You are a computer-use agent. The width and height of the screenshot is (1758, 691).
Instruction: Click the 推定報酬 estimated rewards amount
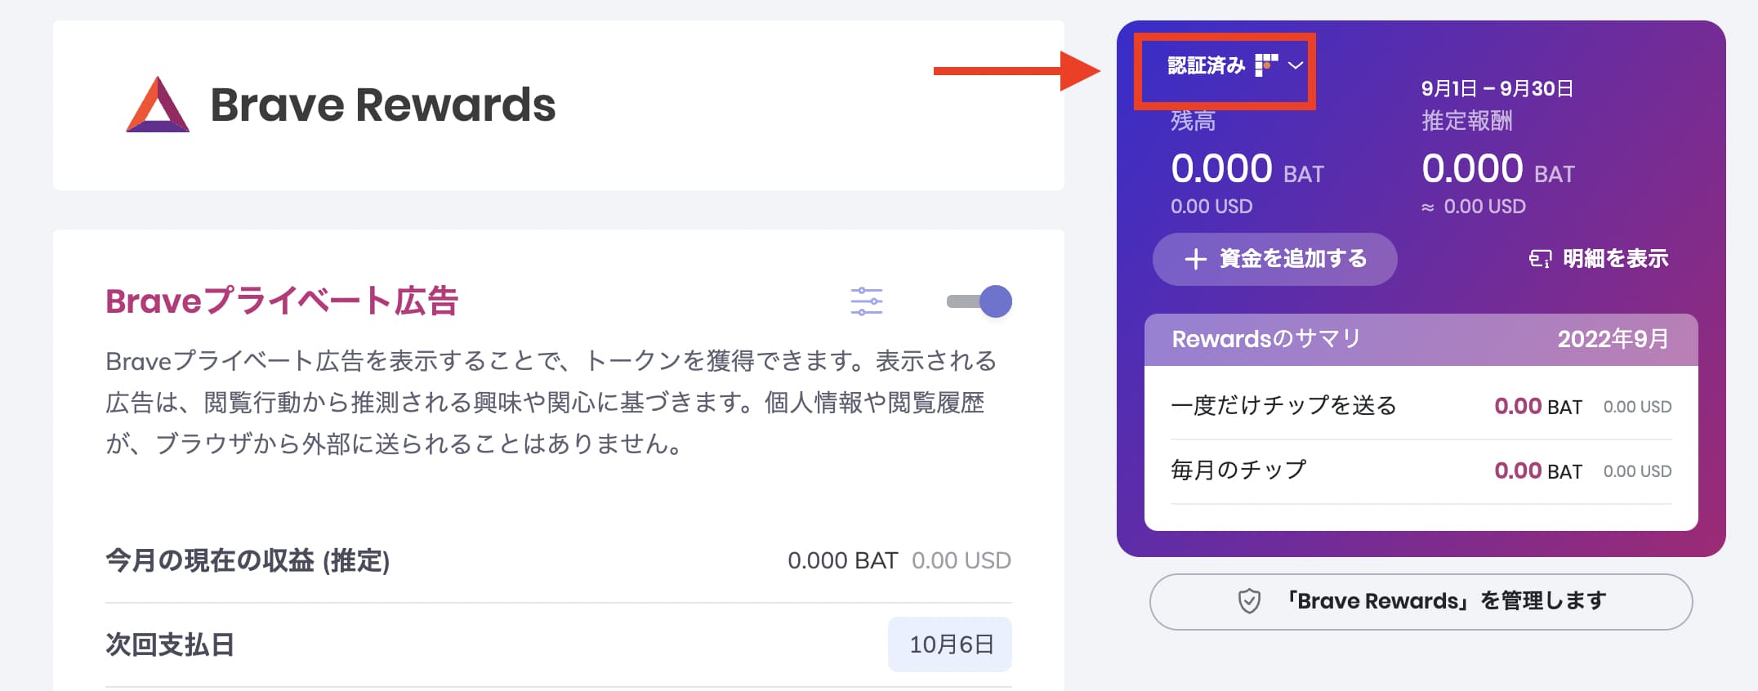(x=1497, y=169)
